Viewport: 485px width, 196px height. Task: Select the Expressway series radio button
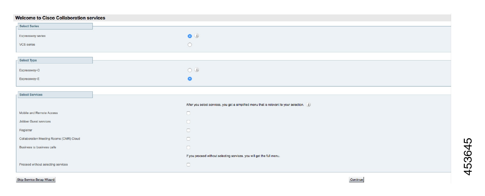[x=190, y=36]
